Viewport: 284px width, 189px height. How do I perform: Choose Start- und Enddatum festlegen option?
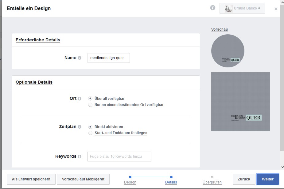click(90, 133)
